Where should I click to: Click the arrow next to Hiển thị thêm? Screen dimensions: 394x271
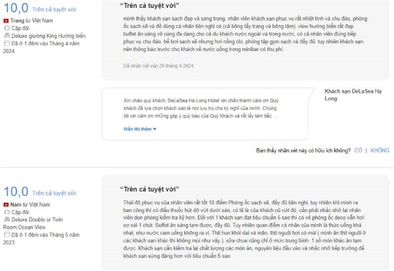155,129
